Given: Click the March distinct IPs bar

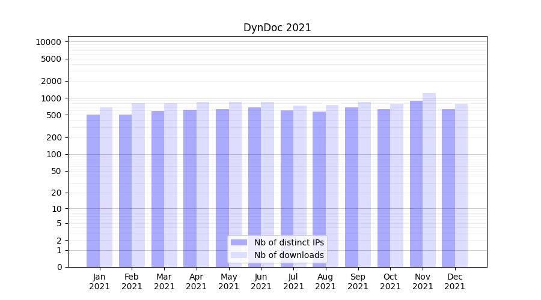Looking at the screenshot, I should (157, 189).
